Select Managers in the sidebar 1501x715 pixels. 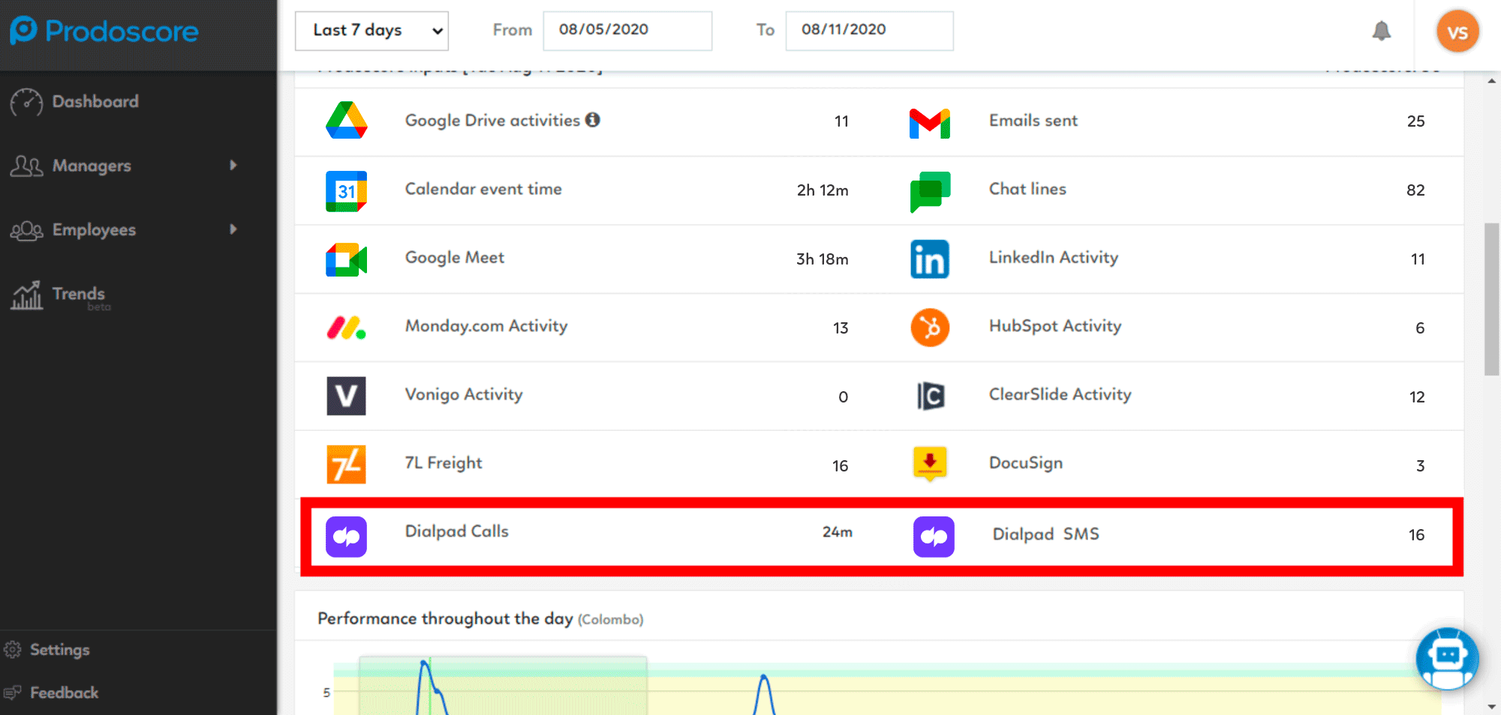click(92, 166)
